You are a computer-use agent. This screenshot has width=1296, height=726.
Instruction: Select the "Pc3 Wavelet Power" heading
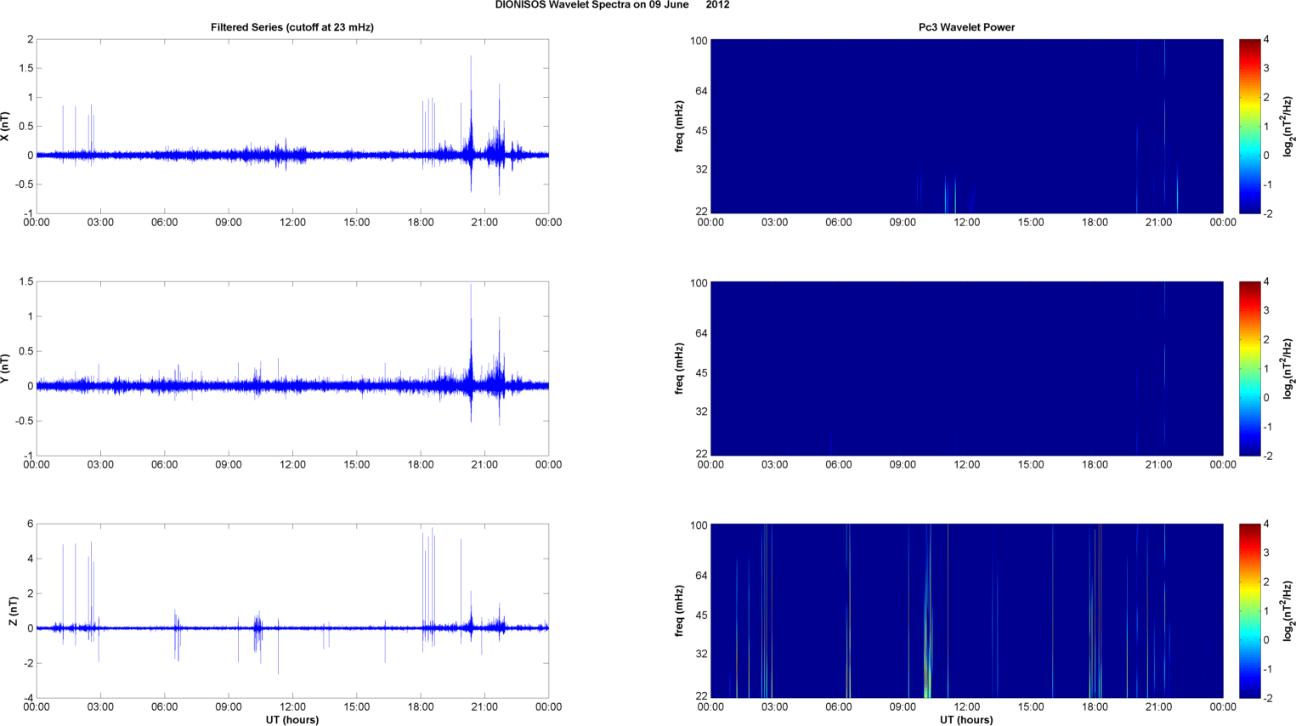pos(966,27)
